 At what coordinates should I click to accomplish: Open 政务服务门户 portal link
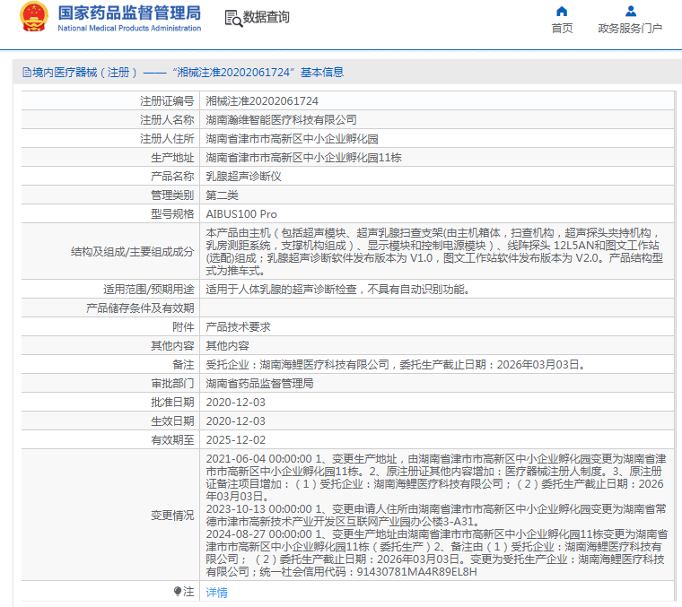[630, 28]
